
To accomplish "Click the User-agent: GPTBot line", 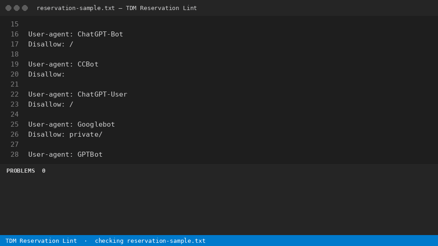I will pyautogui.click(x=65, y=154).
